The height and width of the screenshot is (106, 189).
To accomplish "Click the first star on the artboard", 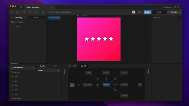I will pyautogui.click(x=87, y=39).
